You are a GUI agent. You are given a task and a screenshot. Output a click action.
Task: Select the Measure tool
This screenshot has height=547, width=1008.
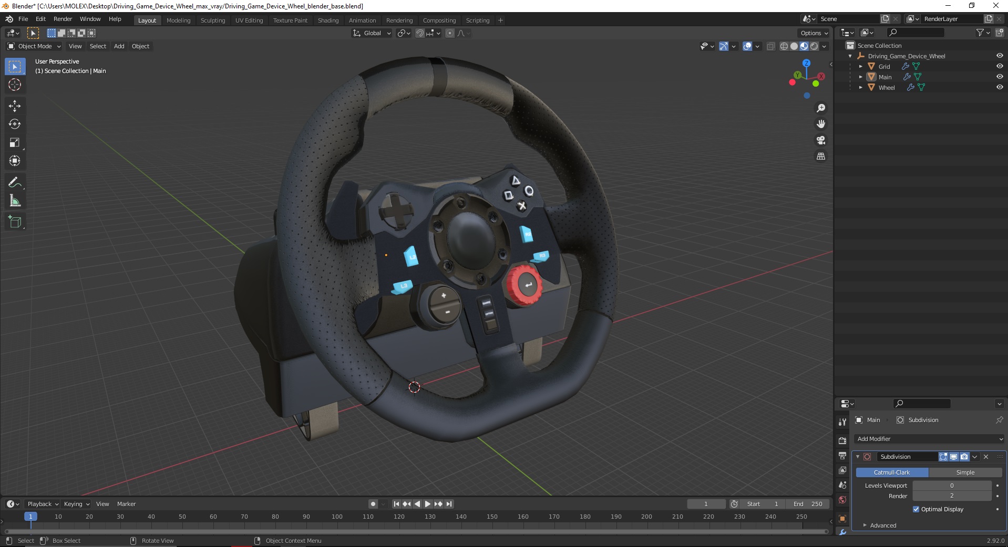pyautogui.click(x=15, y=201)
